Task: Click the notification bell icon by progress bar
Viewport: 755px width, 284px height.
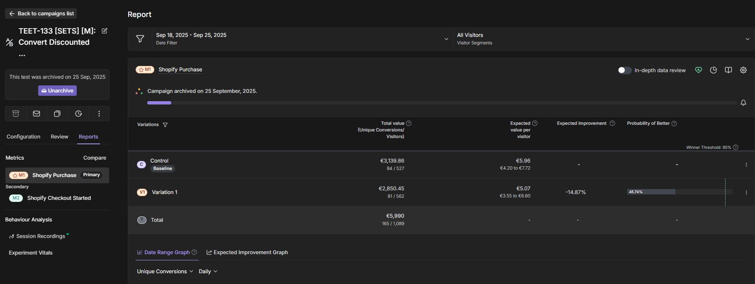Action: pos(743,103)
